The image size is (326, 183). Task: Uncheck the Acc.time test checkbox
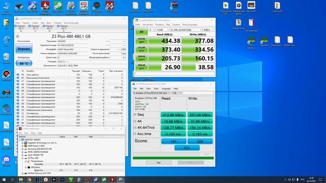pyautogui.click(x=135, y=134)
